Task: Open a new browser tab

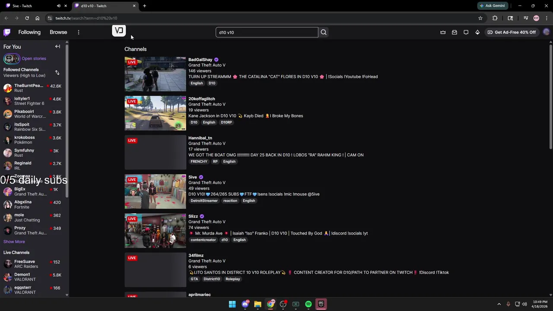Action: pyautogui.click(x=144, y=6)
